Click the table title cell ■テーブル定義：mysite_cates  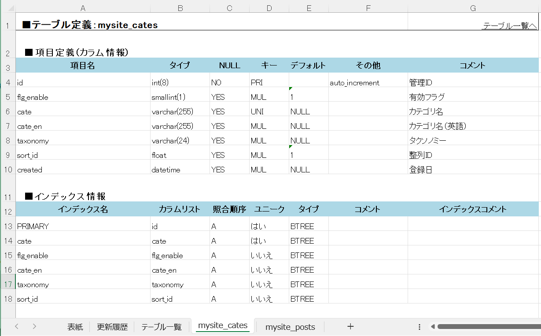pos(88,25)
